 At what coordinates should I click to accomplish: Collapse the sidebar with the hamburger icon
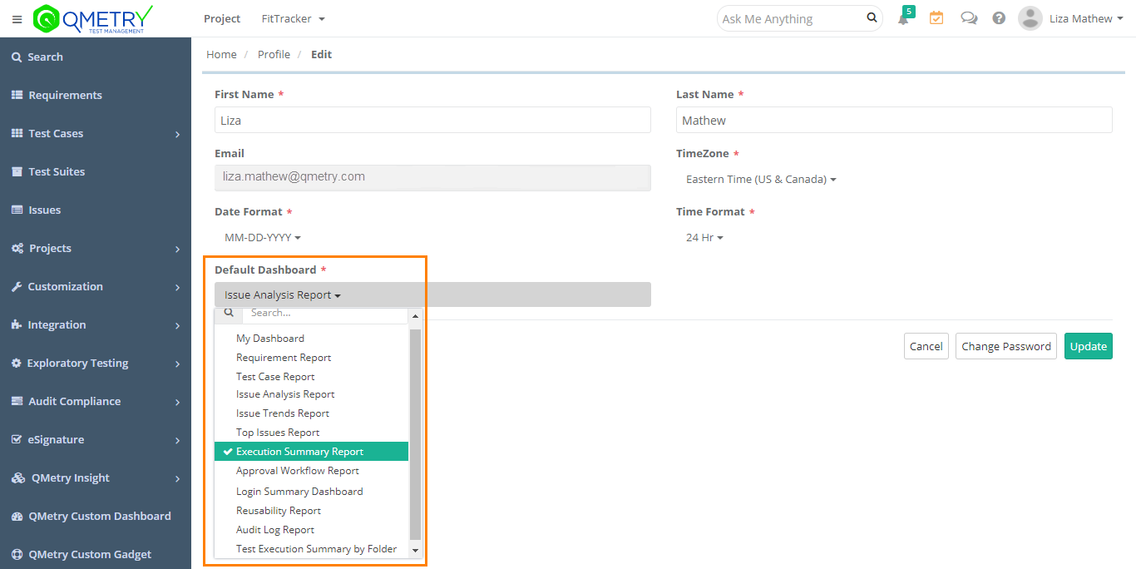click(17, 18)
